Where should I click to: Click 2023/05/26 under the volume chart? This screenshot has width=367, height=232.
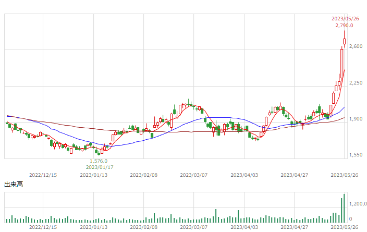344,227
